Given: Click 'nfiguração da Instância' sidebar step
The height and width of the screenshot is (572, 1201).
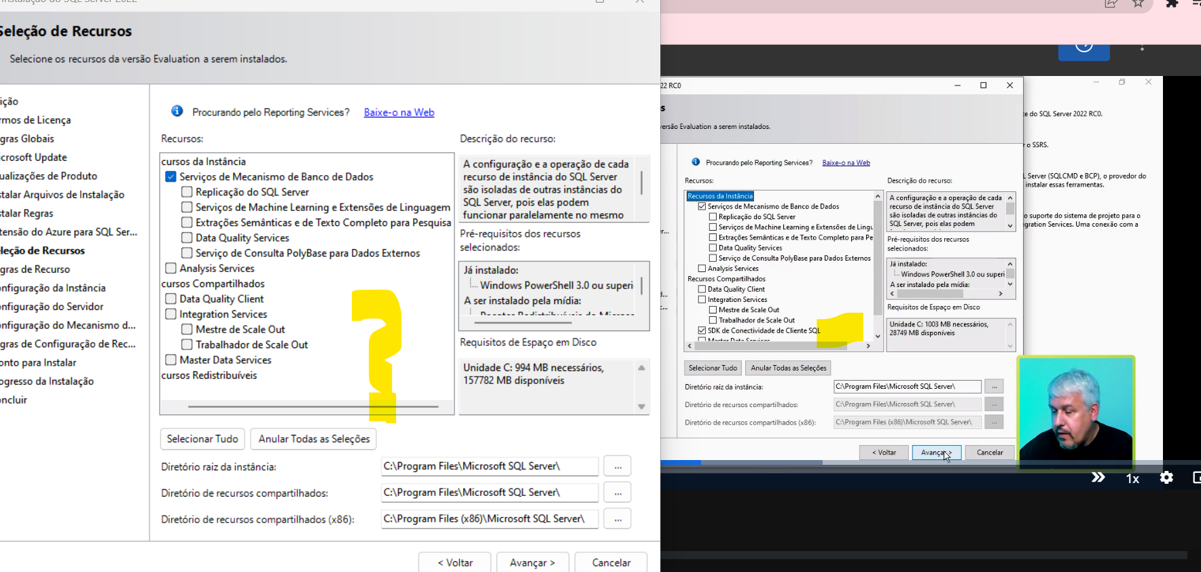Looking at the screenshot, I should tap(53, 288).
